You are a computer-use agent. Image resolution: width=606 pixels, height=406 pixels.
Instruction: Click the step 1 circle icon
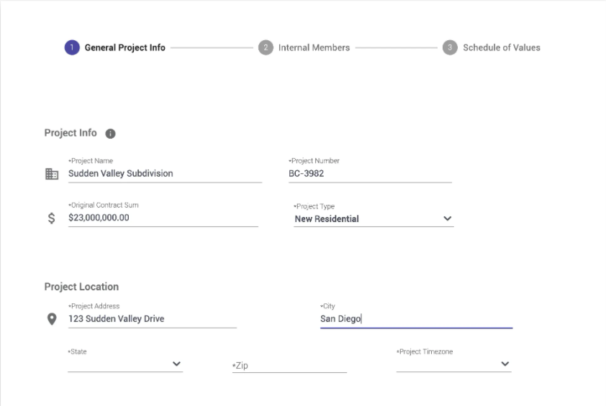pos(71,48)
